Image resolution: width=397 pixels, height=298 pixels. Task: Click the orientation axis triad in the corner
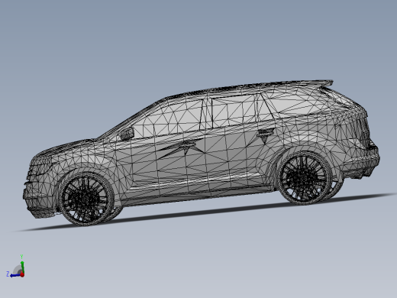pos(16,267)
